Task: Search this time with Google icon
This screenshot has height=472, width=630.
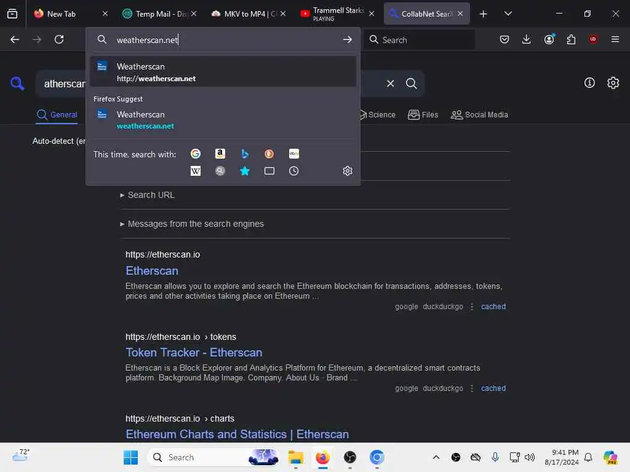Action: click(x=195, y=154)
